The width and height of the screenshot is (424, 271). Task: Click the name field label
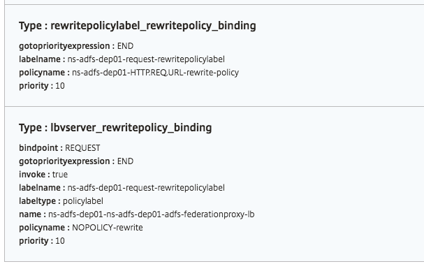(30, 214)
